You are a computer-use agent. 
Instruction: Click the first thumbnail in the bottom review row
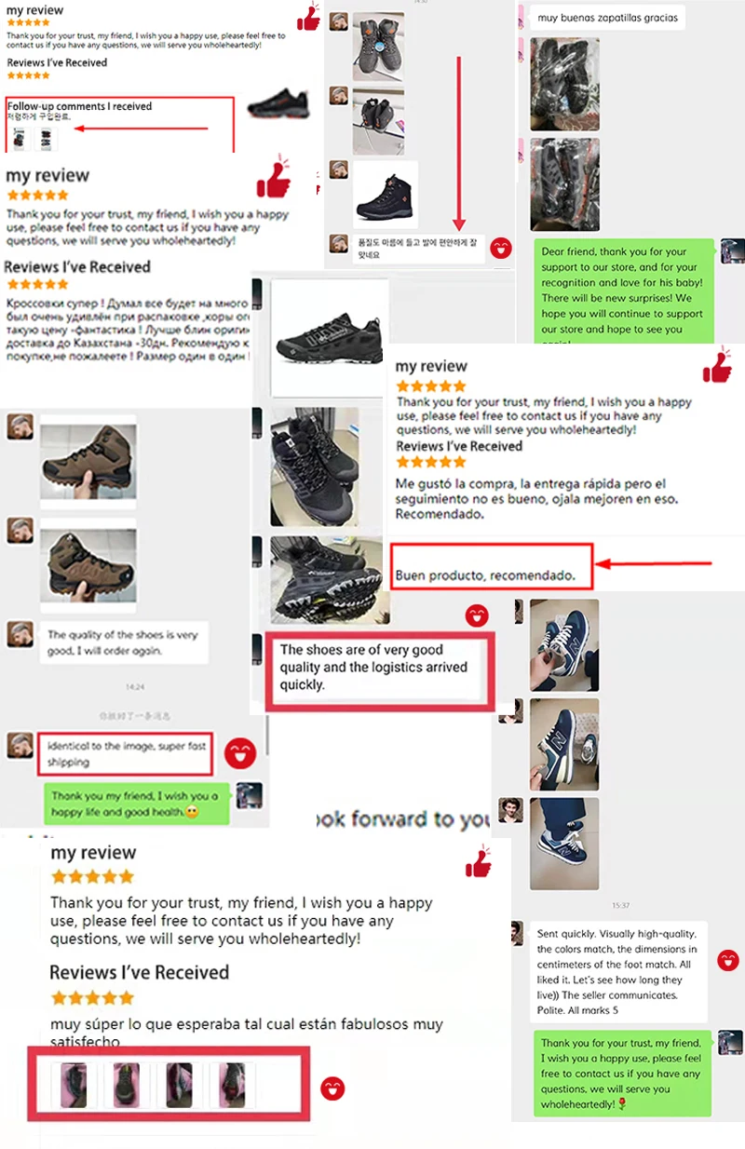coord(74,1086)
